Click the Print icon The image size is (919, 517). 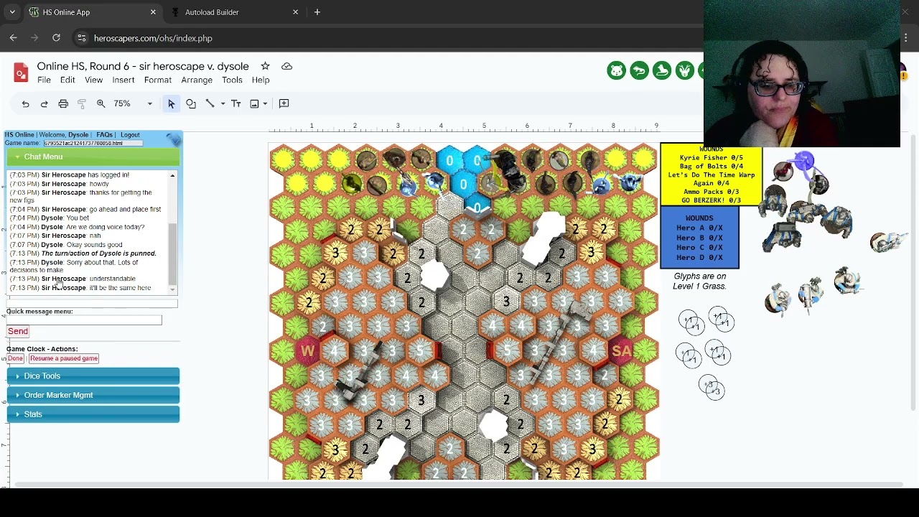(x=63, y=103)
